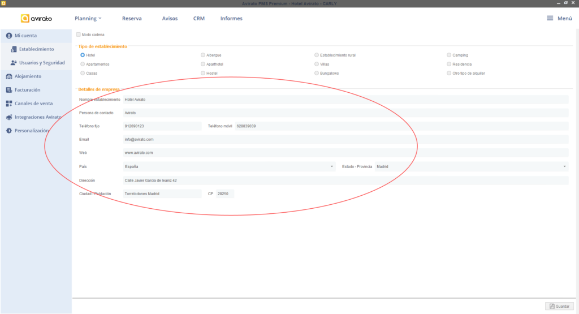Click the Mi cuenta user icon
The width and height of the screenshot is (579, 314).
9,36
